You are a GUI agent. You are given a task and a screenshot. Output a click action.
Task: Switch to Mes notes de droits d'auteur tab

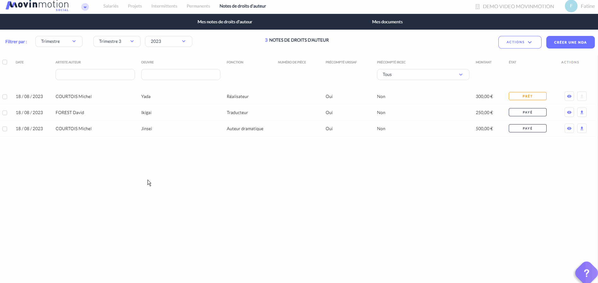click(x=225, y=22)
